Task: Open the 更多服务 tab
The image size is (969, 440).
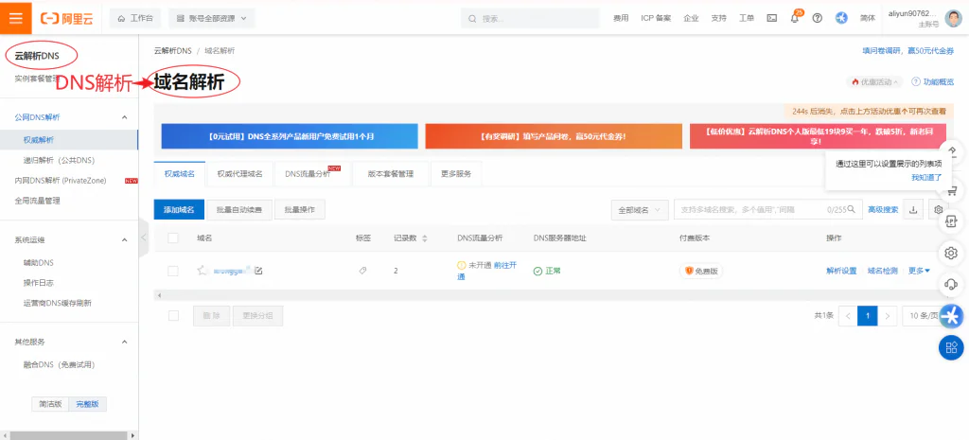Action: (x=456, y=174)
